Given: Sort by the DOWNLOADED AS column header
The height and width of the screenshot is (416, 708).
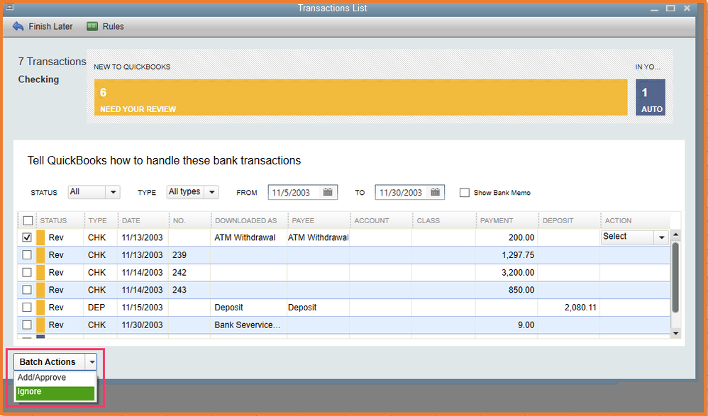Looking at the screenshot, I should 245,220.
